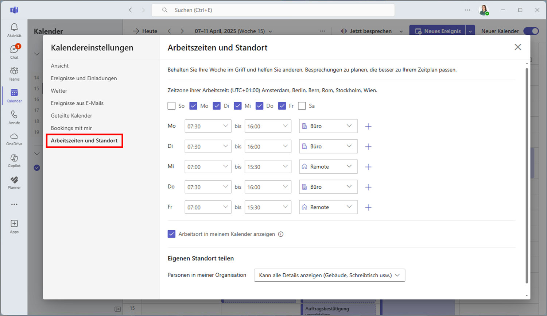This screenshot has width=547, height=316.
Task: Open the Kann alle Details anzeigen dropdown
Action: coord(329,275)
